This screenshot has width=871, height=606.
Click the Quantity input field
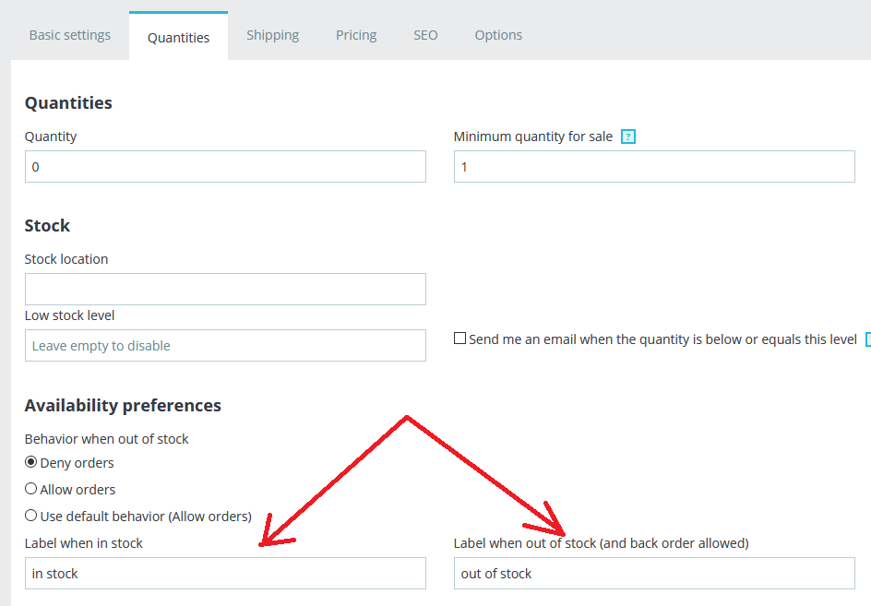225,167
